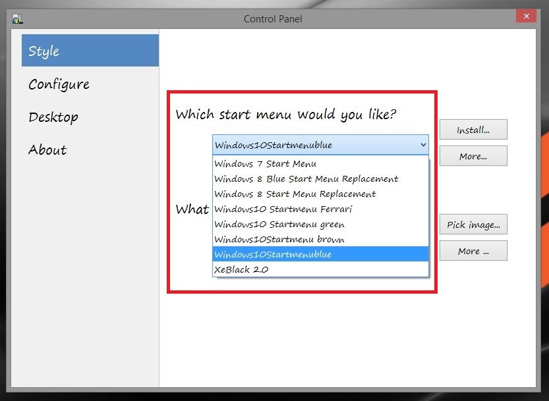Screen dimensions: 549x401
Task: Choose Windows 8 Blue Start Menu Replacement
Action: (x=320, y=178)
